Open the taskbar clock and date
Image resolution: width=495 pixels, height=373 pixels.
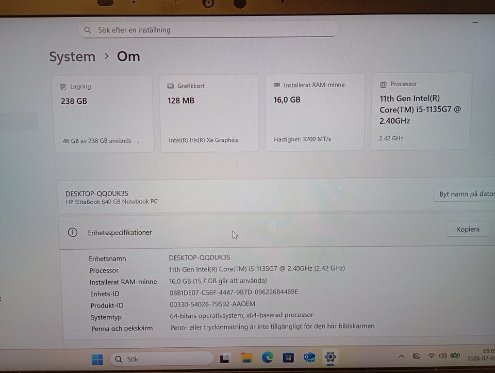coord(481,354)
